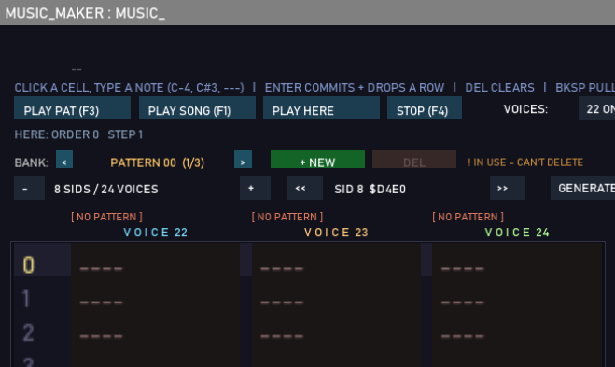Screen dimensions: 615x367
Task: Select Voice 24 cell in row 0
Action: [x=517, y=260]
